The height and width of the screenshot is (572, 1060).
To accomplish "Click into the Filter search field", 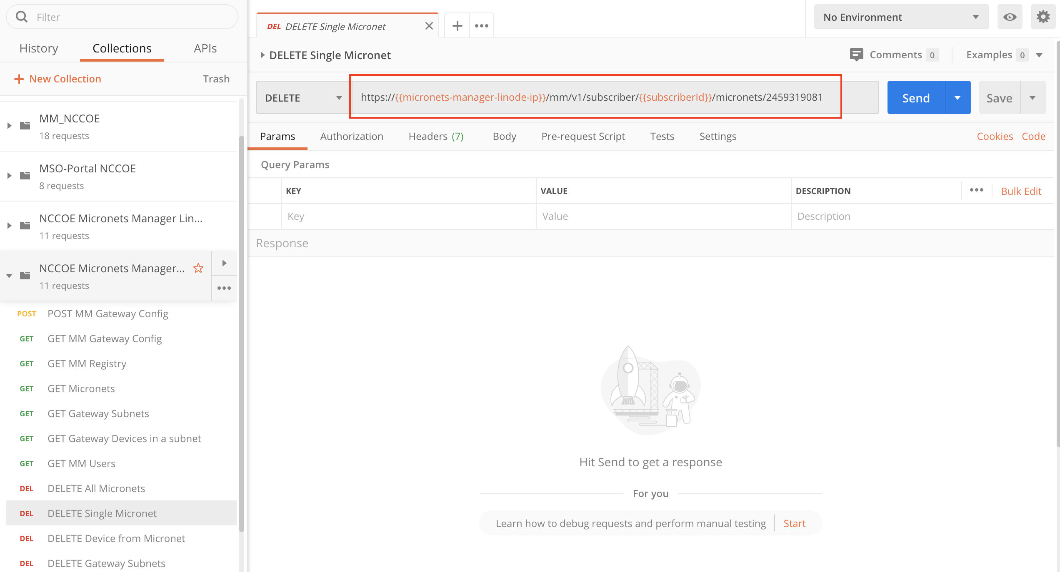I will (122, 17).
